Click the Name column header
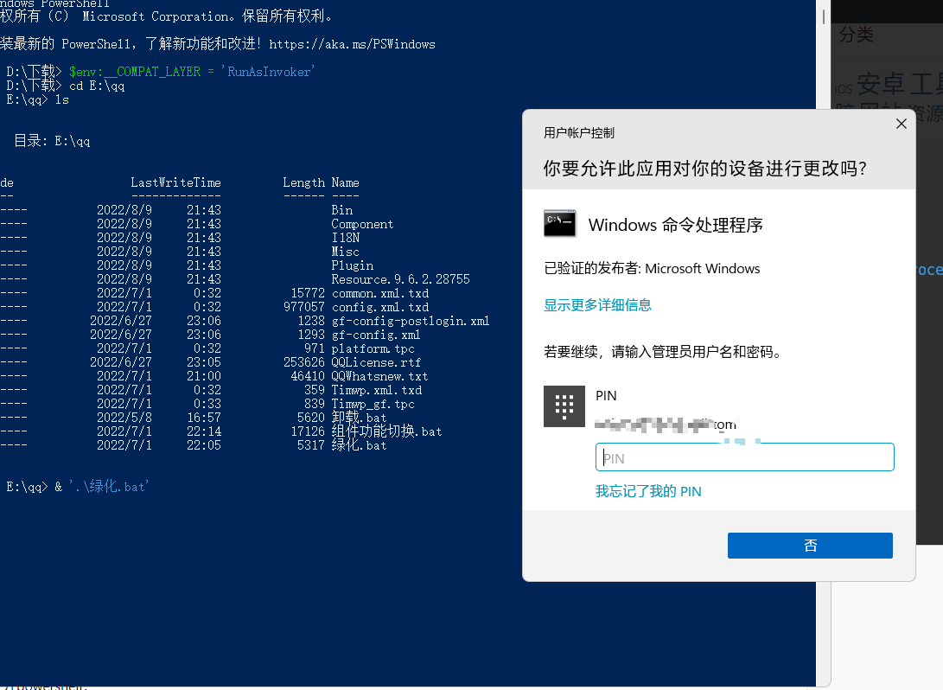943x690 pixels. coord(345,182)
